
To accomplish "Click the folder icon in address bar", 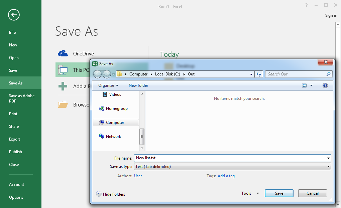I will tap(120, 74).
